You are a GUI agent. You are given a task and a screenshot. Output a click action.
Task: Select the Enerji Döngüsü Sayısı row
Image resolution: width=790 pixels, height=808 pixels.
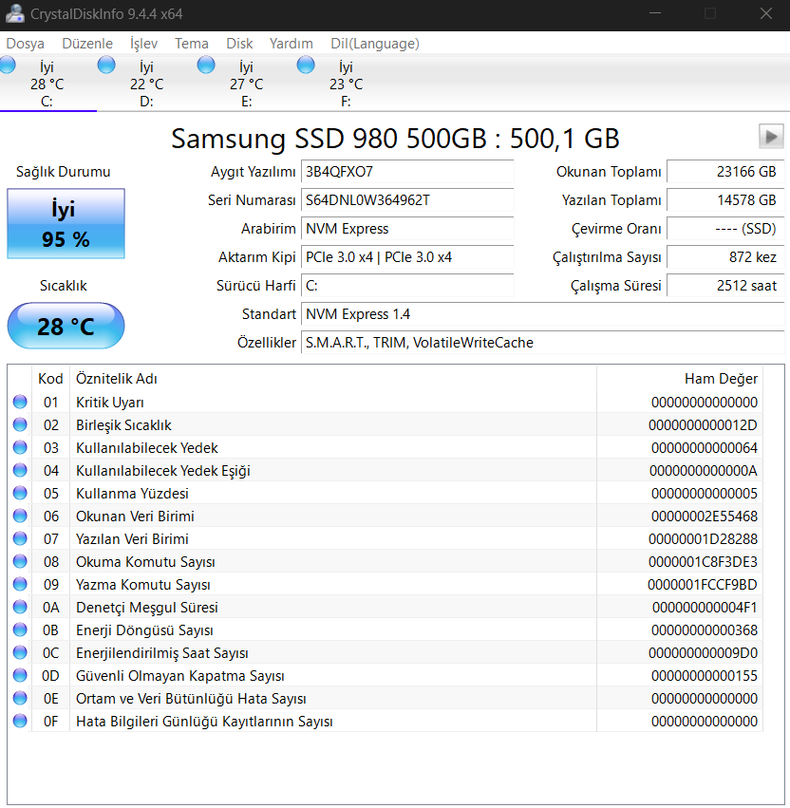144,630
